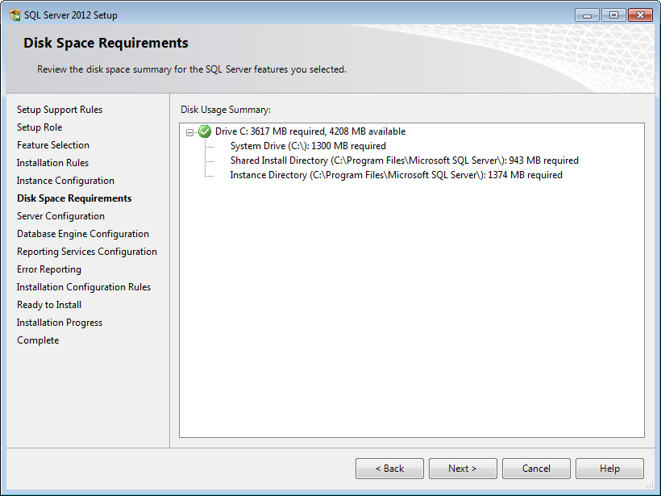The image size is (661, 496).
Task: Select Installation Rules step
Action: 52,163
